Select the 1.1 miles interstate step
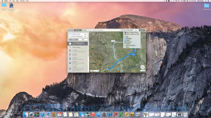Image resolution: width=211 pixels, height=118 pixels. [78, 69]
